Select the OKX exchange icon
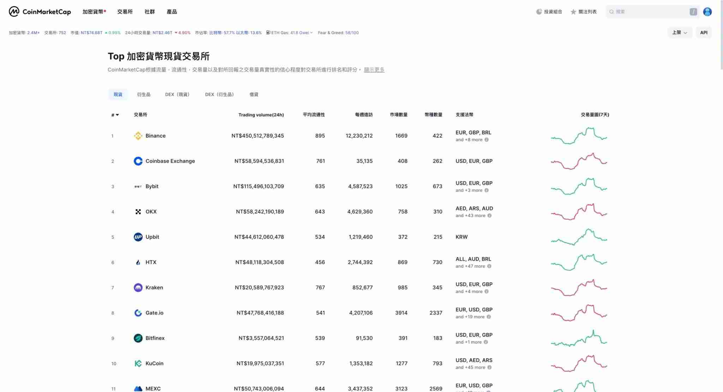723x392 pixels. [138, 212]
